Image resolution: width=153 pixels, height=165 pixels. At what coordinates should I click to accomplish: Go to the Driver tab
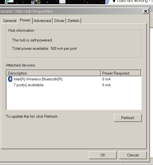(59, 21)
